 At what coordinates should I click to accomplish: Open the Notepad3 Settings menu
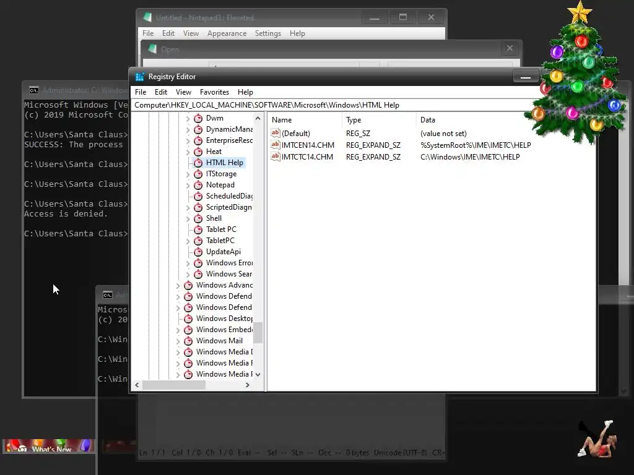pos(267,33)
